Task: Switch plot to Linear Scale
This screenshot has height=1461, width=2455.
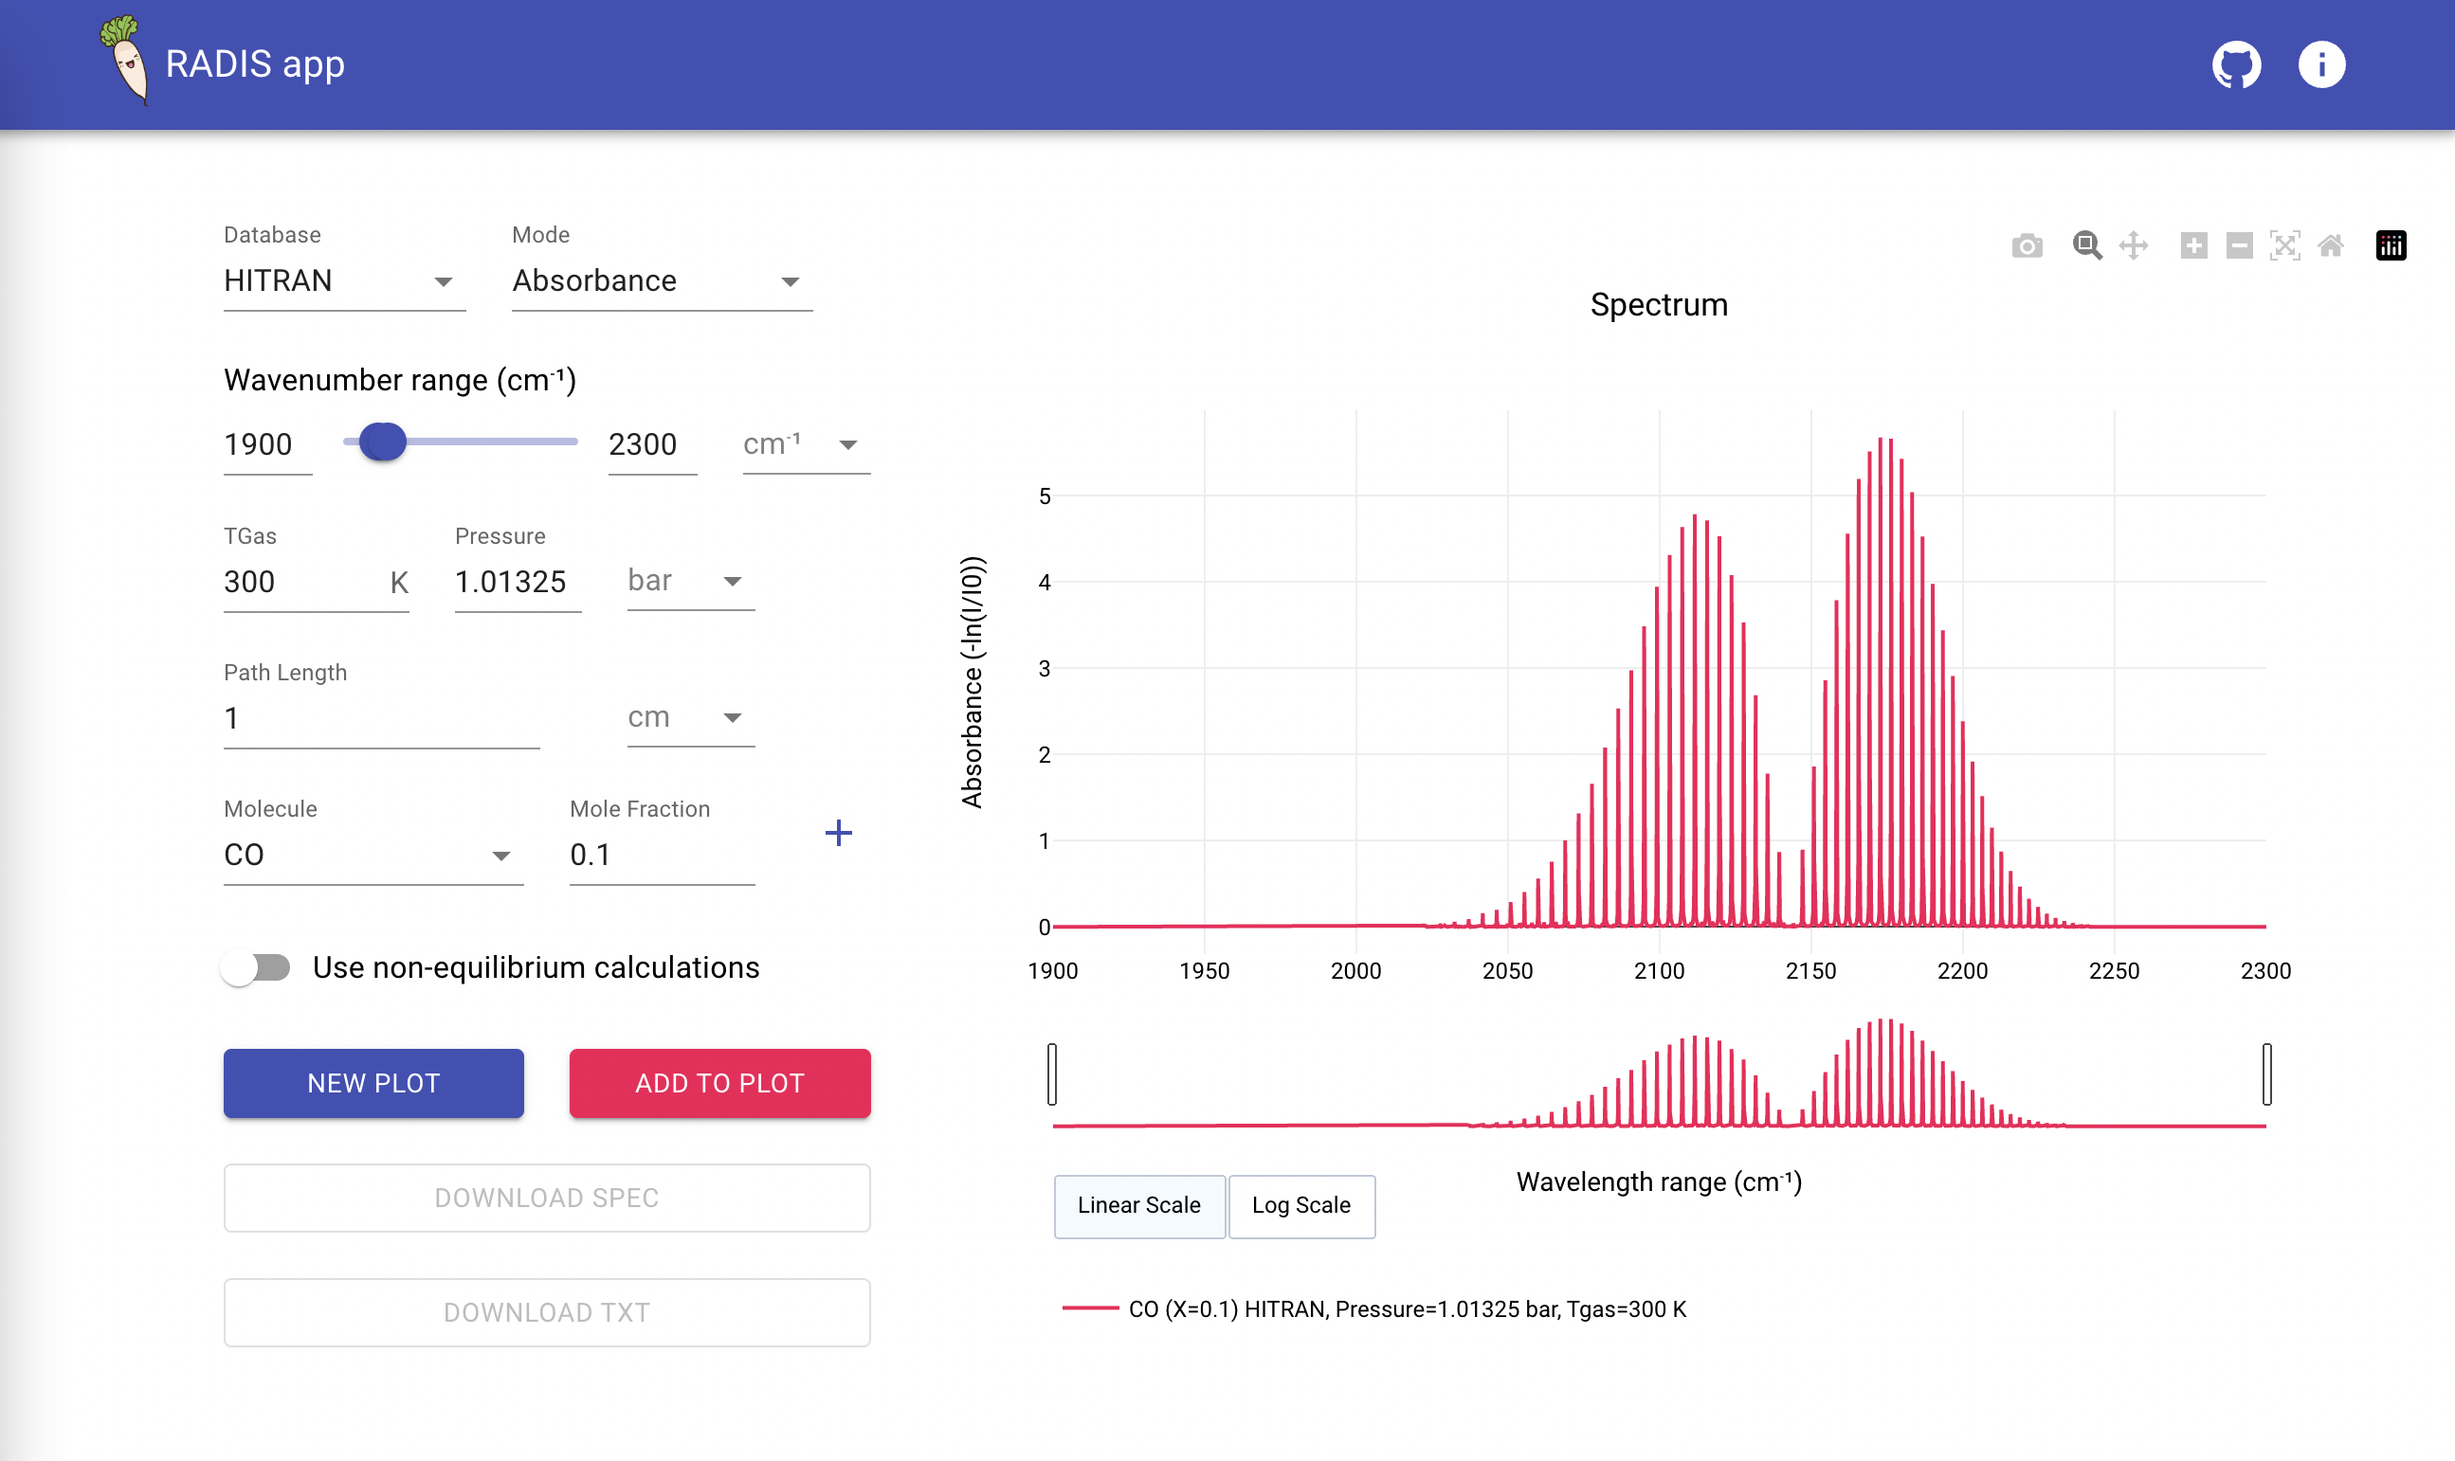Action: (1139, 1206)
